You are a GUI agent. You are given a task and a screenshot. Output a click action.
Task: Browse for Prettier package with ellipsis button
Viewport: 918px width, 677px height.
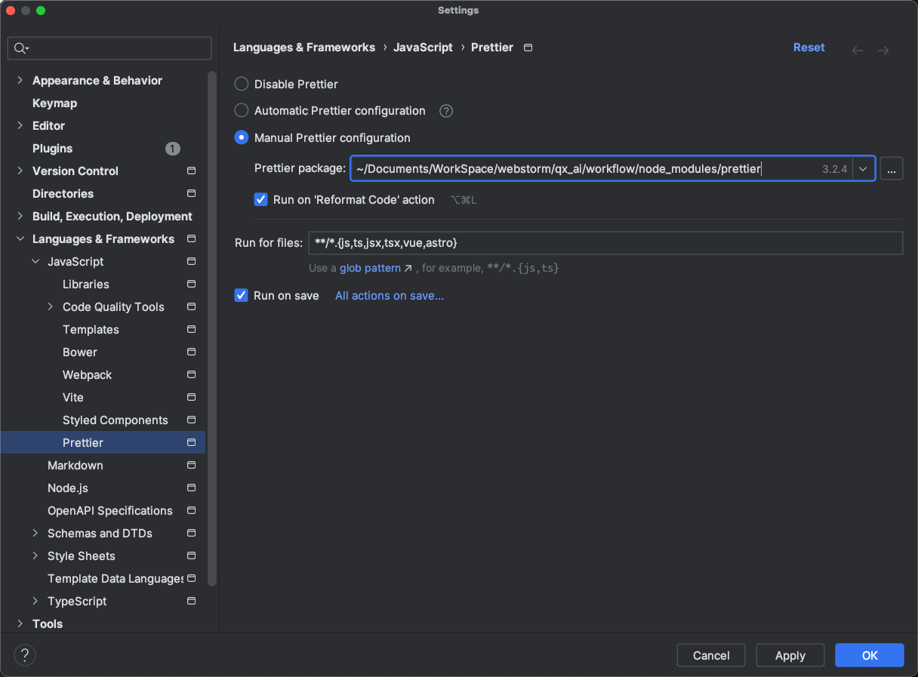click(x=892, y=169)
